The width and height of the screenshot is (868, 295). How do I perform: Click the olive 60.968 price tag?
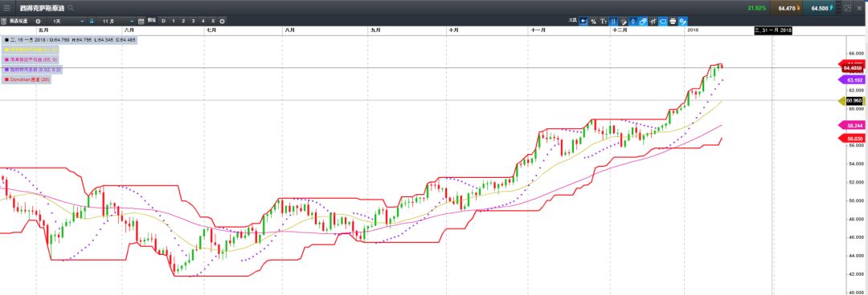[x=852, y=100]
